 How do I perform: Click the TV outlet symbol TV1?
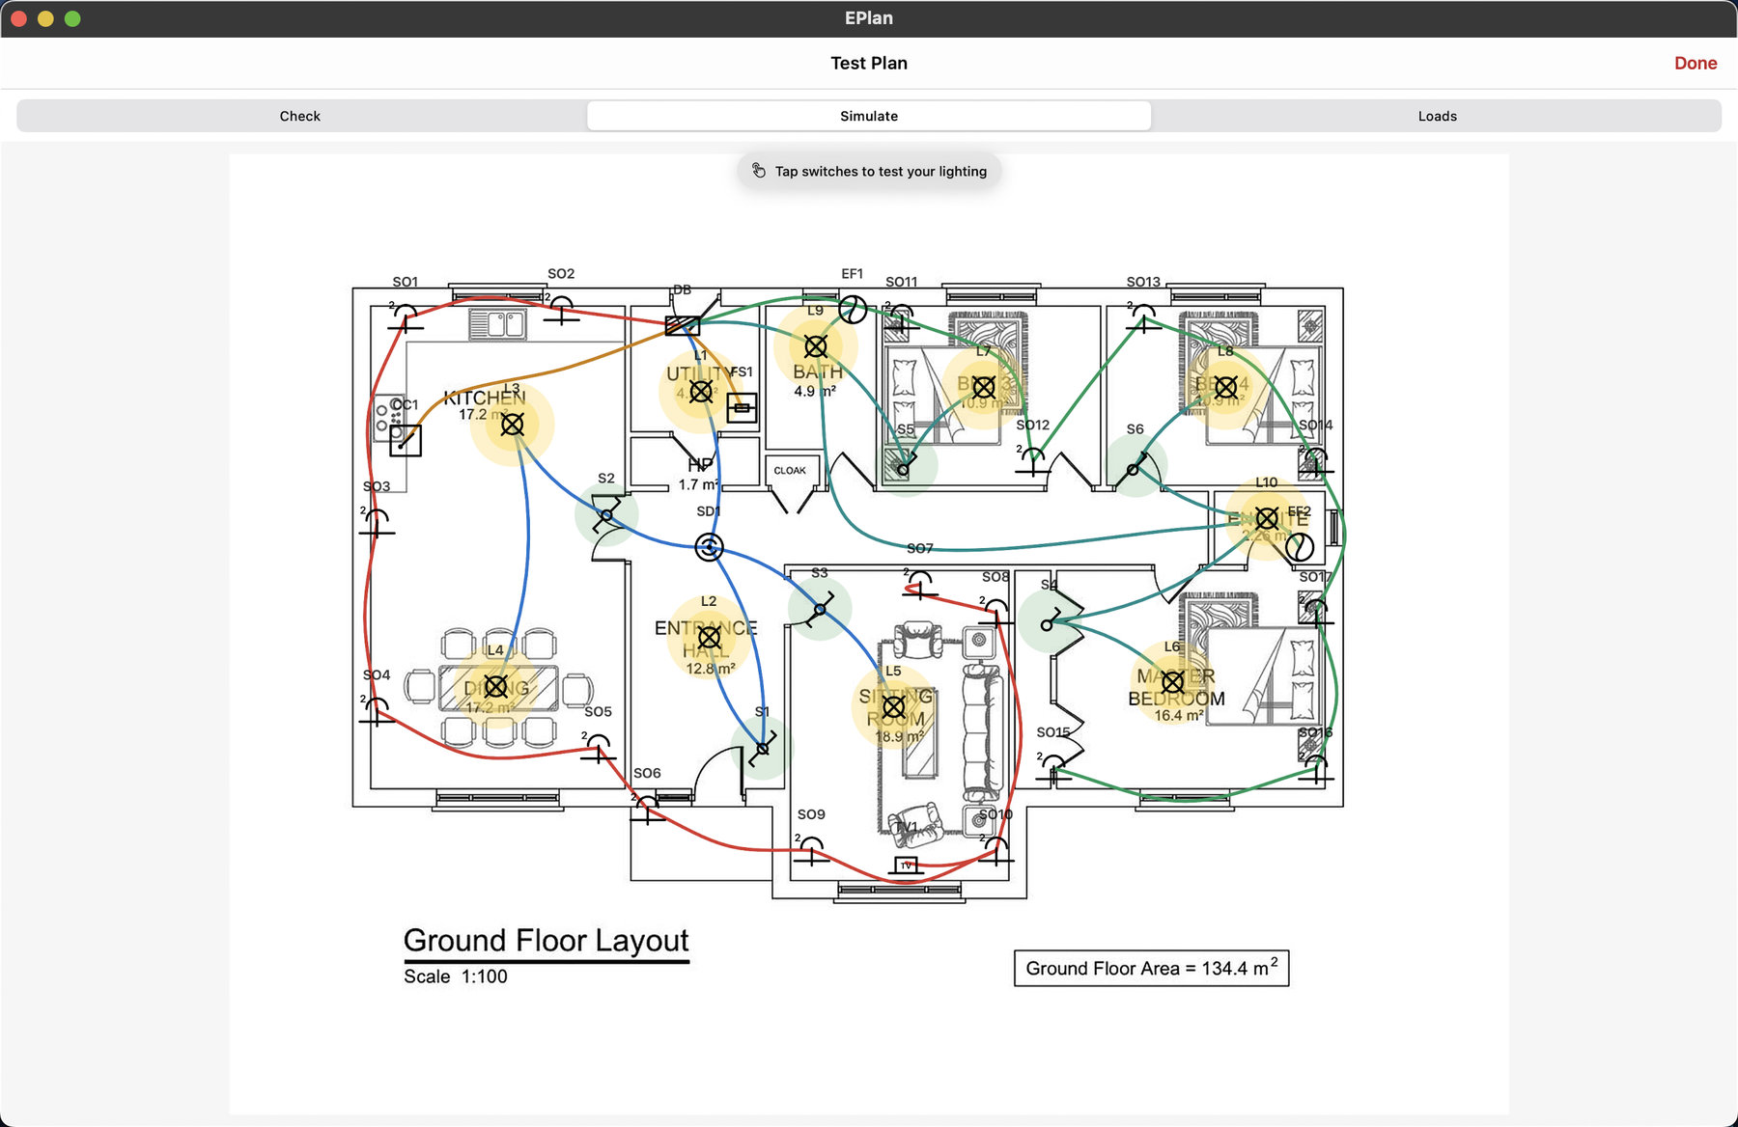point(906,865)
